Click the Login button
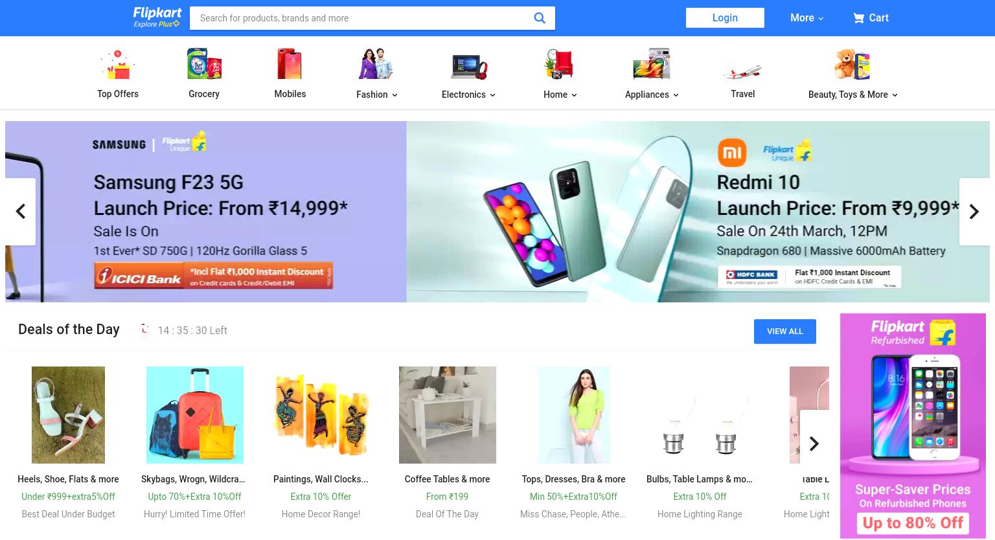This screenshot has height=540, width=995. [x=725, y=18]
